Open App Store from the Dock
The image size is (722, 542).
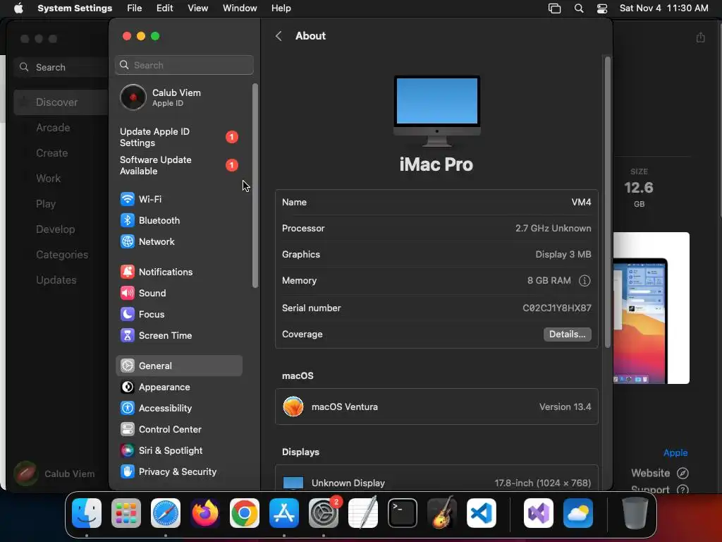pos(284,513)
